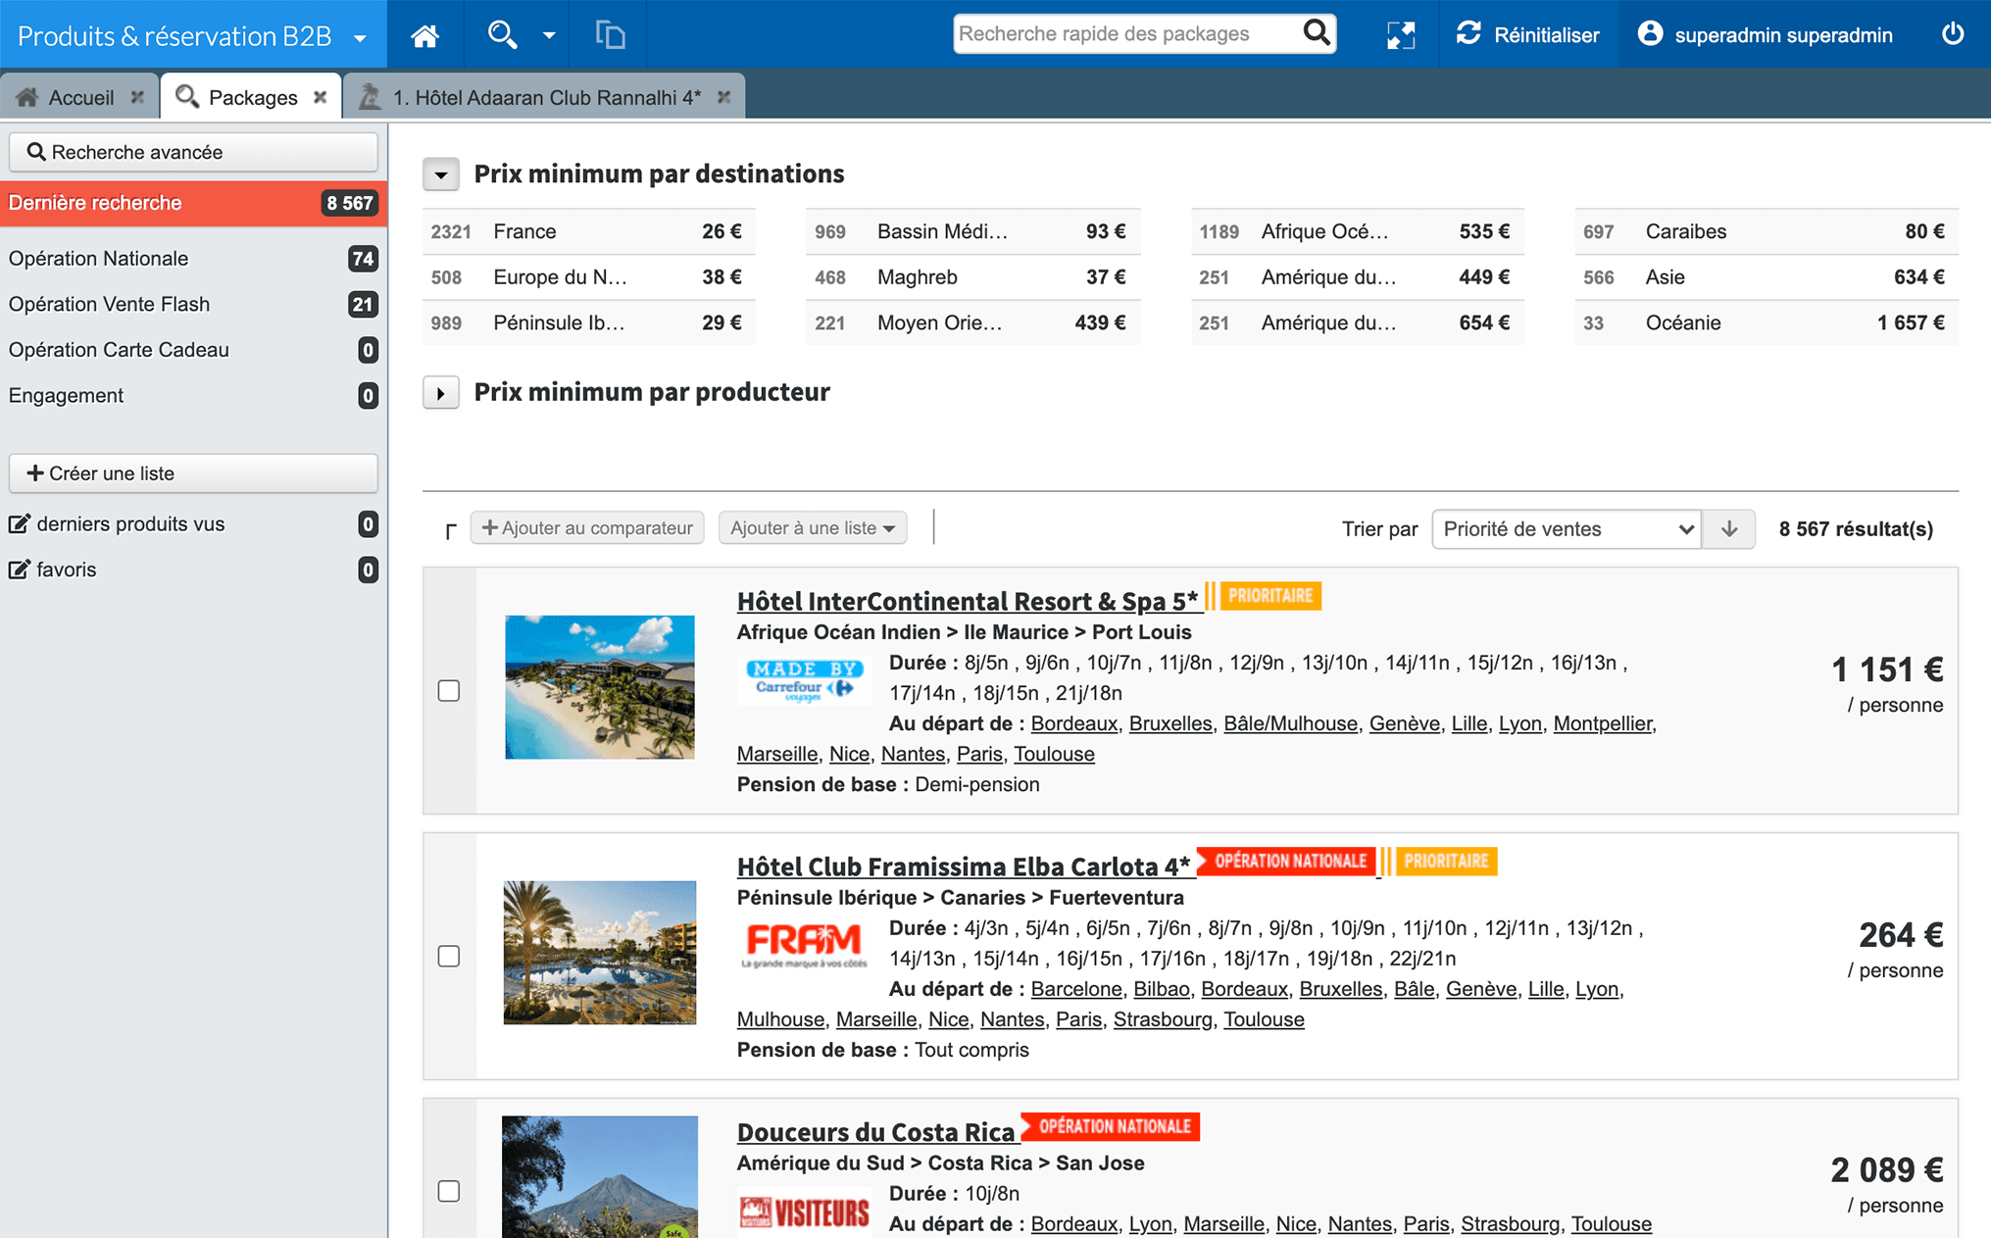Toggle sort direction arrow button
Screen dimensions: 1991x1238
tap(1729, 529)
